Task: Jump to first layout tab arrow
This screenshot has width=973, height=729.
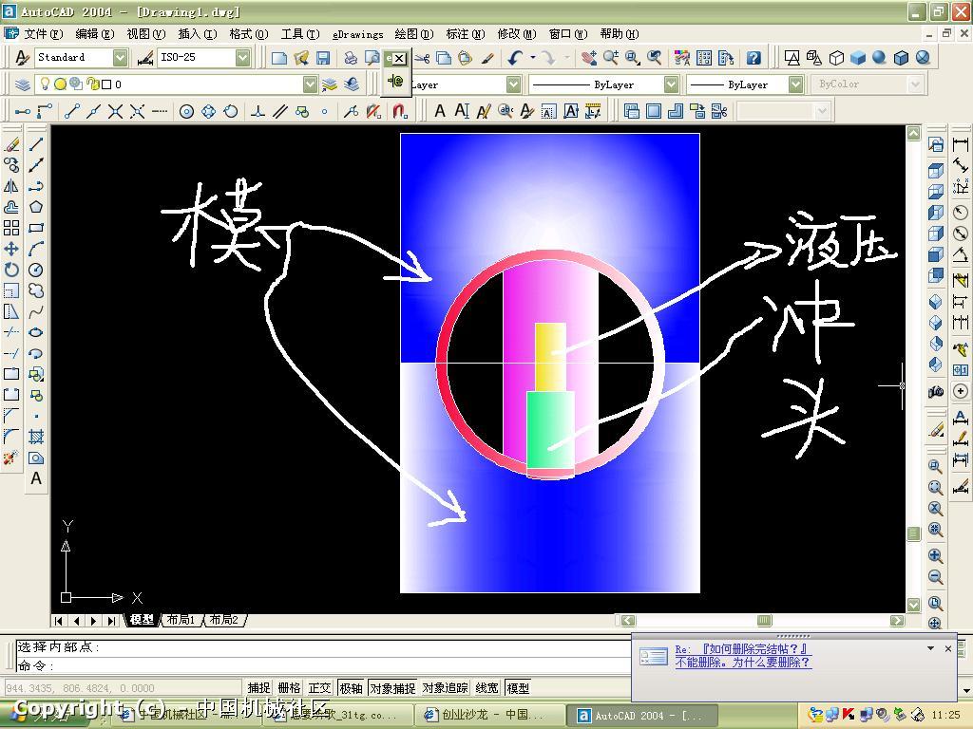Action: (x=58, y=621)
